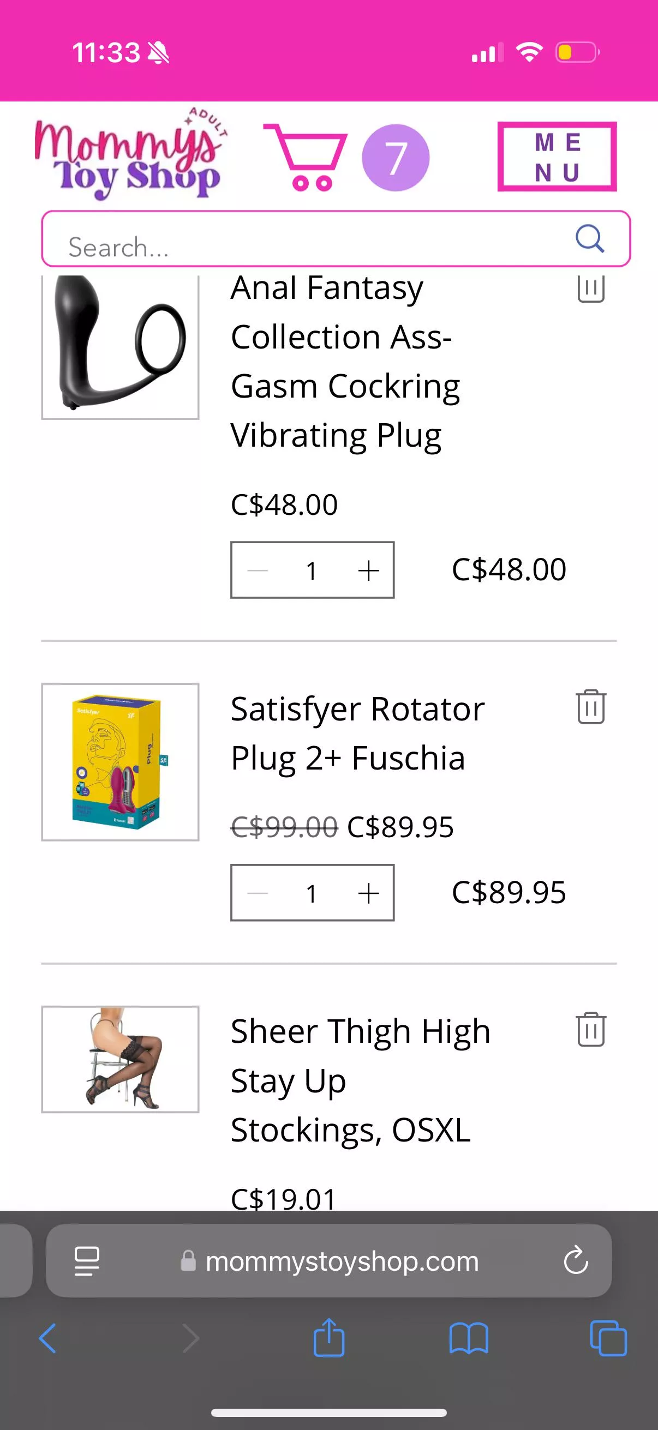Image resolution: width=658 pixels, height=1430 pixels.
Task: Open Safari bookmarks
Action: pyautogui.click(x=469, y=1338)
